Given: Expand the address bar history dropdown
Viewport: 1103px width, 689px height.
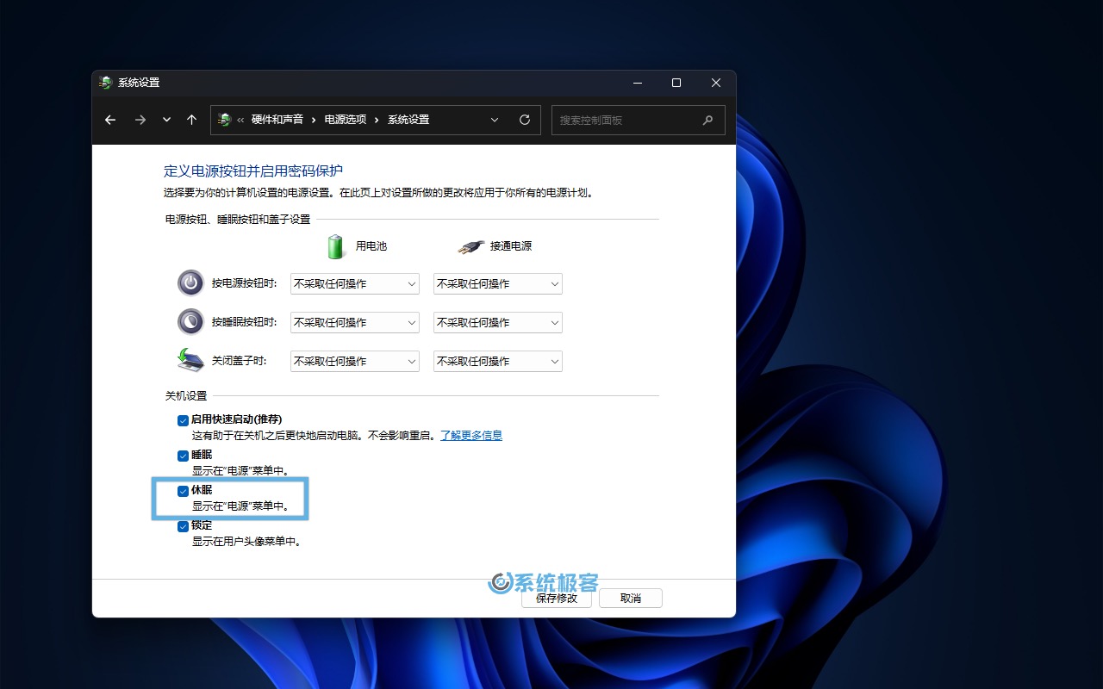Looking at the screenshot, I should [x=495, y=120].
